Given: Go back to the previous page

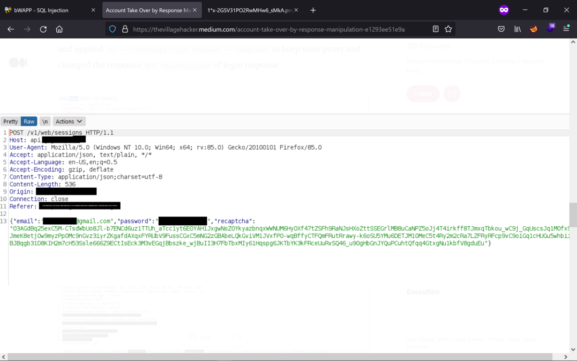Looking at the screenshot, I should 11,29.
